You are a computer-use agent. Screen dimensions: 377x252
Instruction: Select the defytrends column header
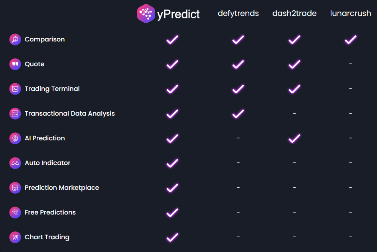click(x=238, y=14)
